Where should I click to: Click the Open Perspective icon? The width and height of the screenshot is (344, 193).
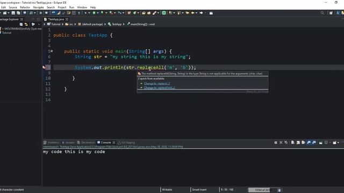[331, 13]
